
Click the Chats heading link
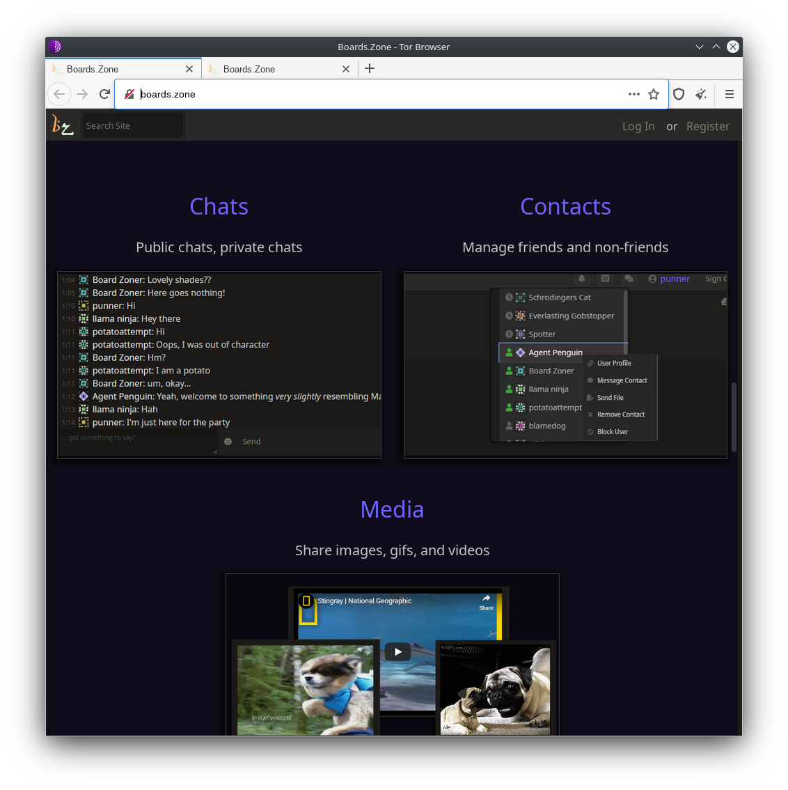pos(219,207)
